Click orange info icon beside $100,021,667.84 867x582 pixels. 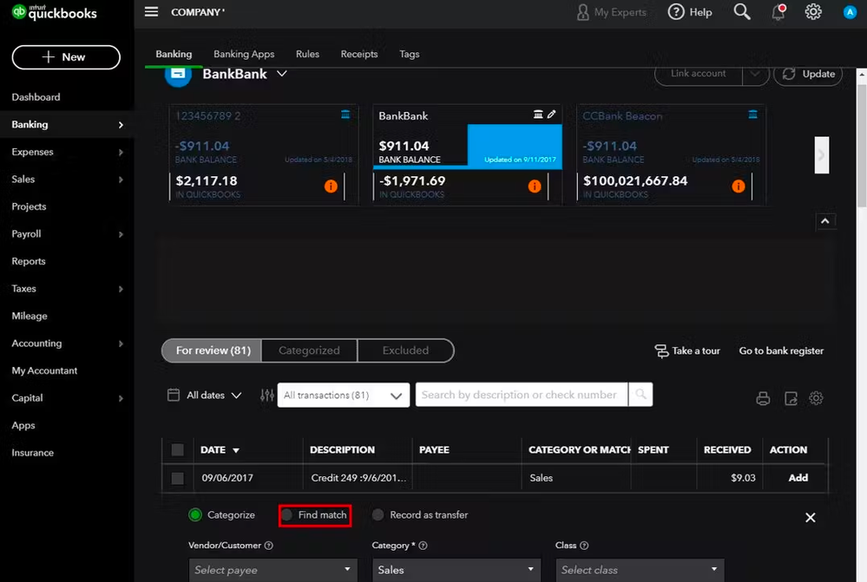coord(739,186)
